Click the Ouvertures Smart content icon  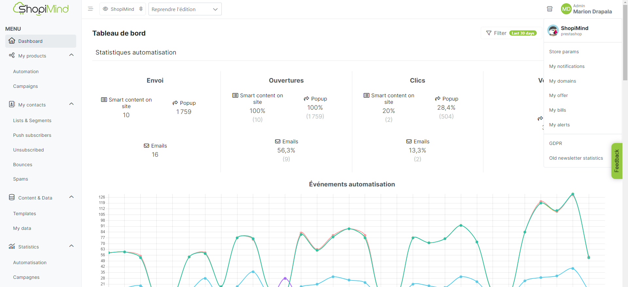pyautogui.click(x=235, y=95)
